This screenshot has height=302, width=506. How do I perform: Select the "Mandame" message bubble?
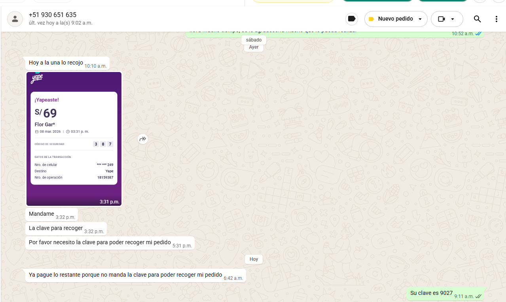42,214
